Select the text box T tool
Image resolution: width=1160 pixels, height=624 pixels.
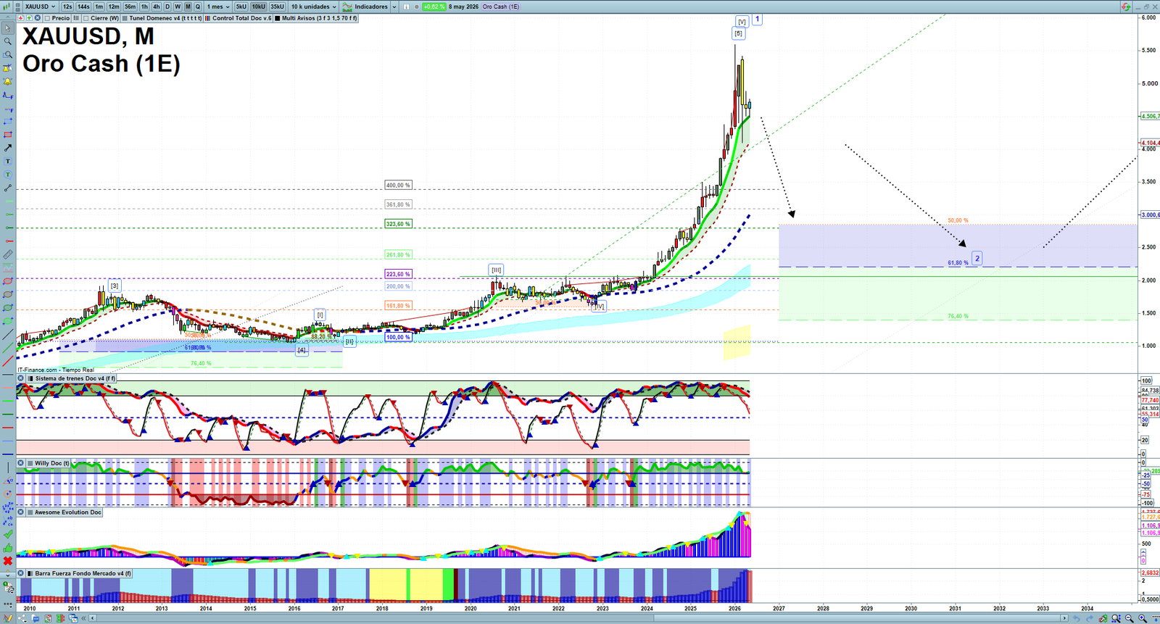pyautogui.click(x=8, y=161)
